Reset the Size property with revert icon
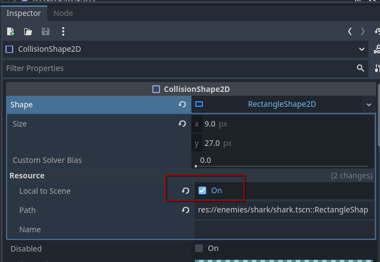Image resolution: width=380 pixels, height=262 pixels. tap(182, 124)
